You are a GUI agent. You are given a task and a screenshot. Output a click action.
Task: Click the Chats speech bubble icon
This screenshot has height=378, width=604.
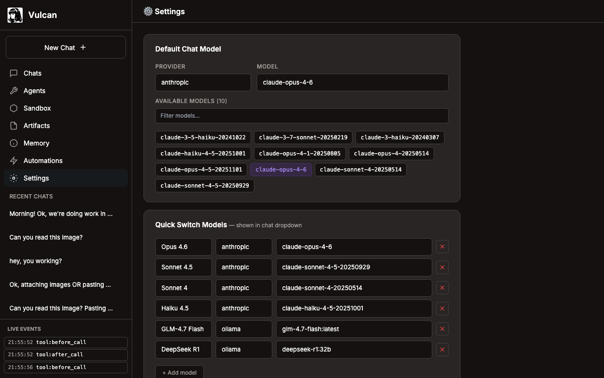click(14, 73)
